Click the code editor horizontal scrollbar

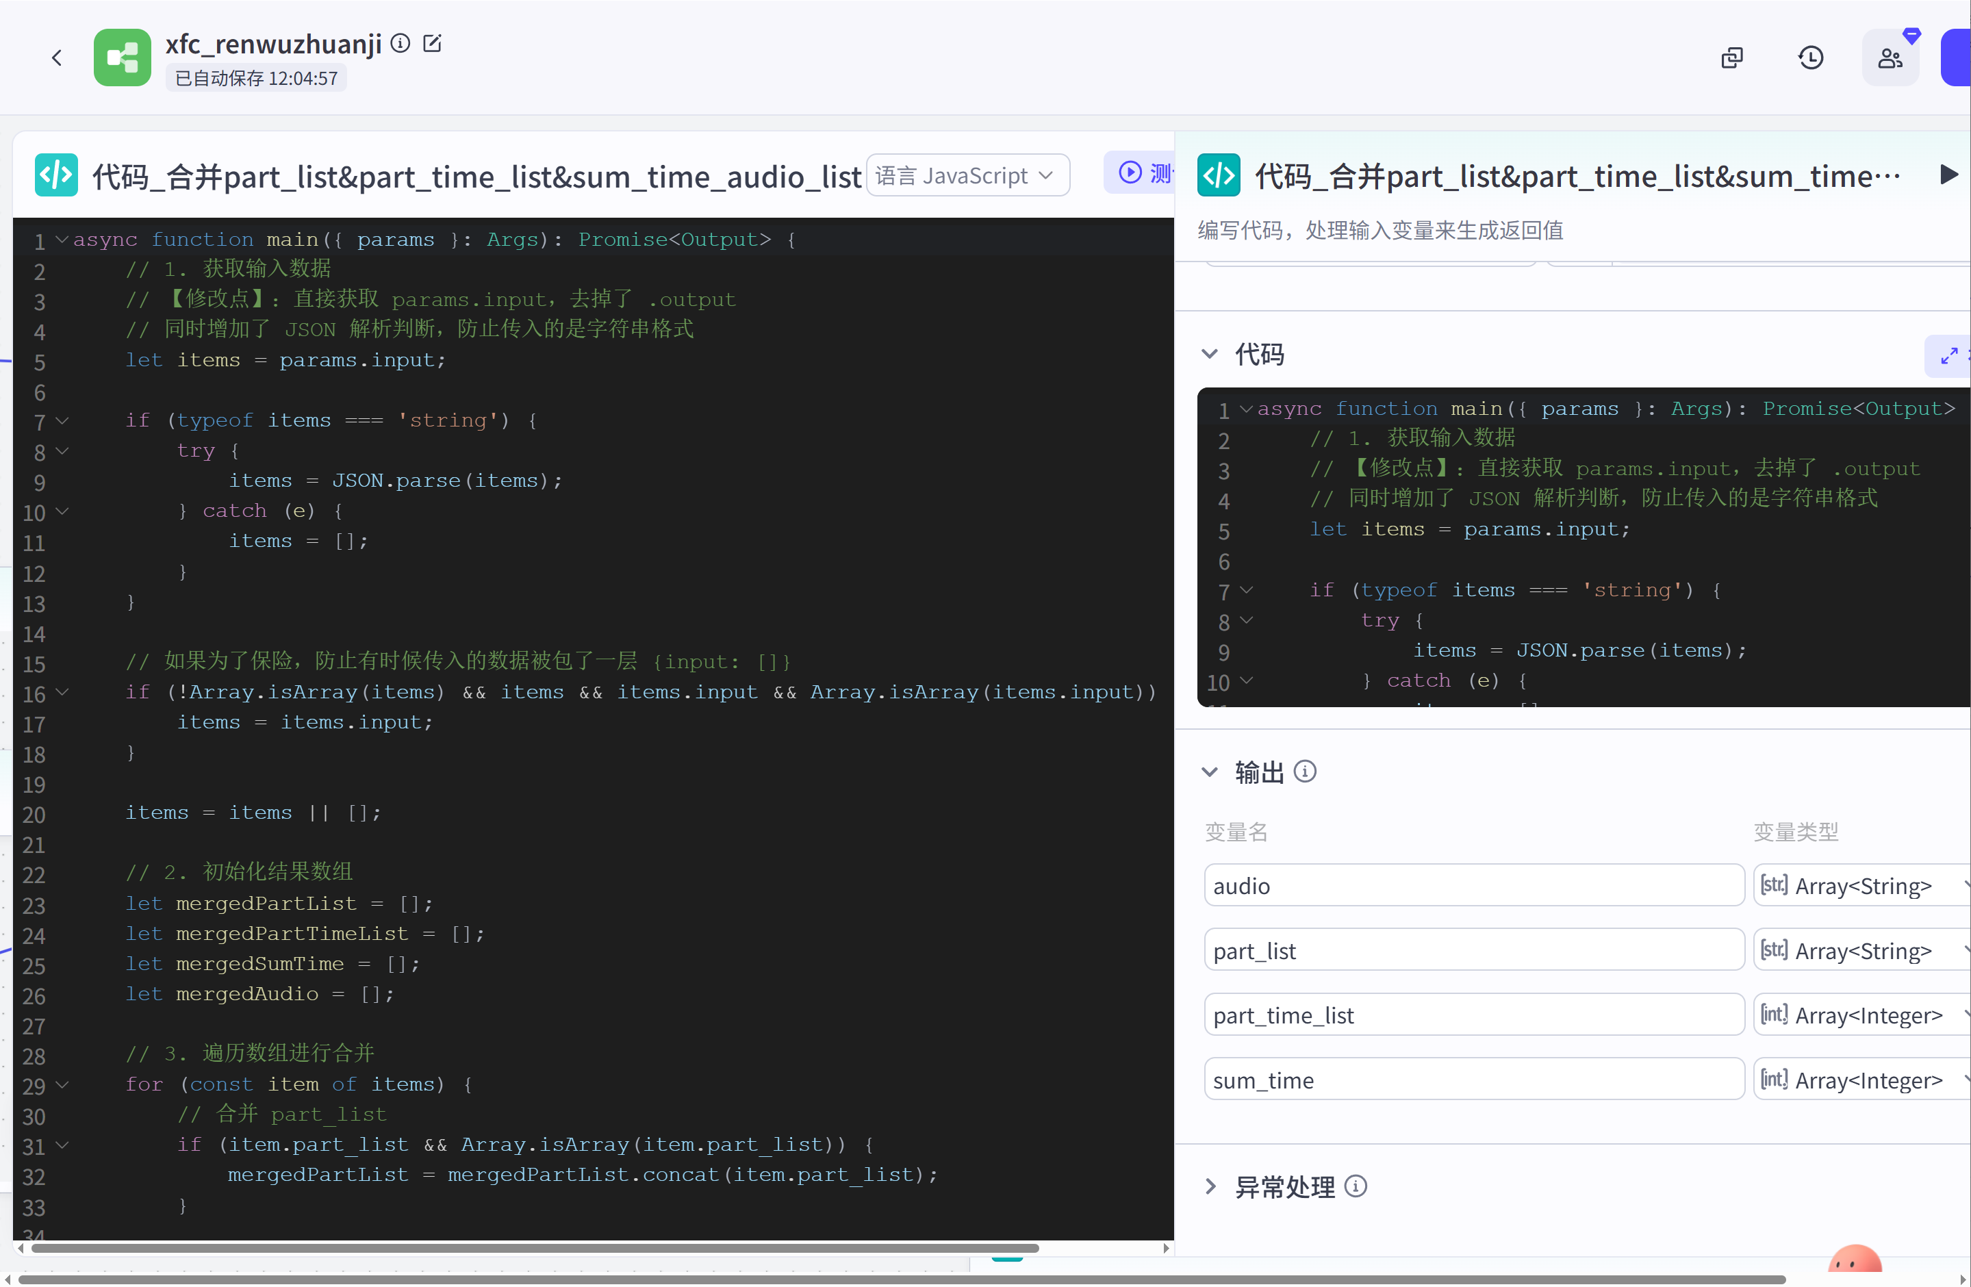point(530,1248)
